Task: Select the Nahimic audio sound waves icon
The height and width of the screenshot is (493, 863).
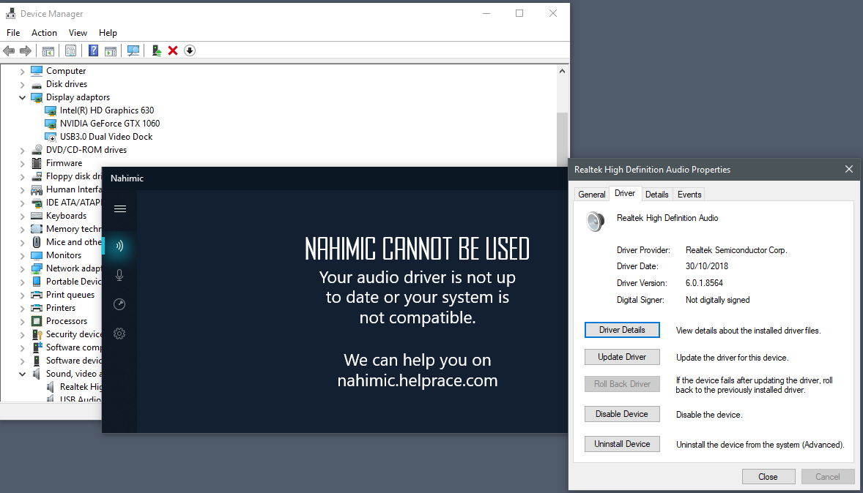Action: pos(119,246)
